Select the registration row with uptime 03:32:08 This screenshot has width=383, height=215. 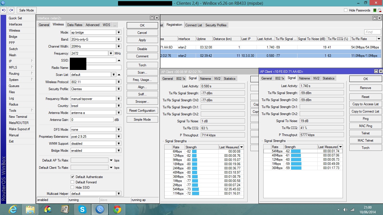[271, 47]
